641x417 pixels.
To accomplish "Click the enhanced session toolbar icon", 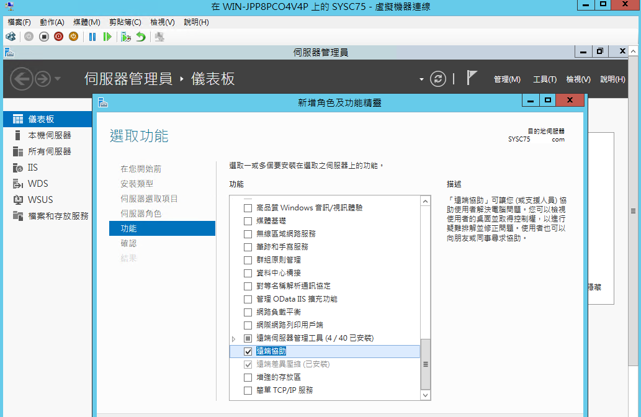I will click(x=159, y=37).
